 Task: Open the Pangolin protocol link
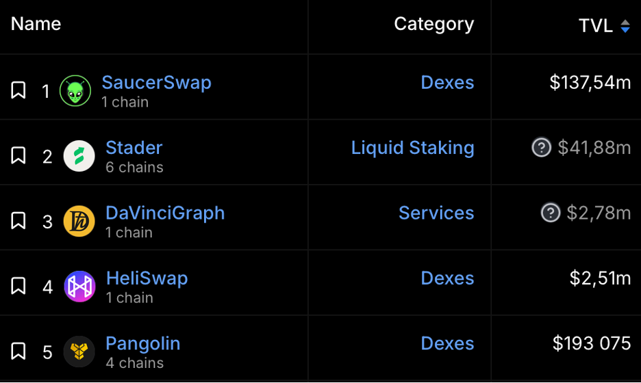[142, 344]
